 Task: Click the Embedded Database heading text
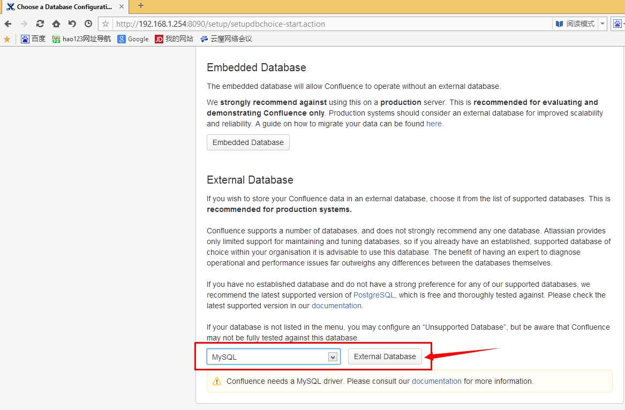[x=257, y=68]
